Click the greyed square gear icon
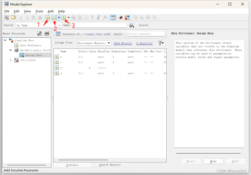Screen dimensions: 251x175 click(80, 18)
